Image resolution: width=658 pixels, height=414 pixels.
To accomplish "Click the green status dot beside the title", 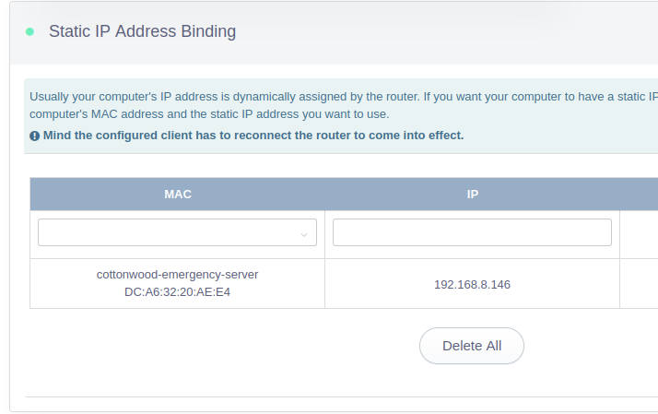I will click(x=29, y=31).
